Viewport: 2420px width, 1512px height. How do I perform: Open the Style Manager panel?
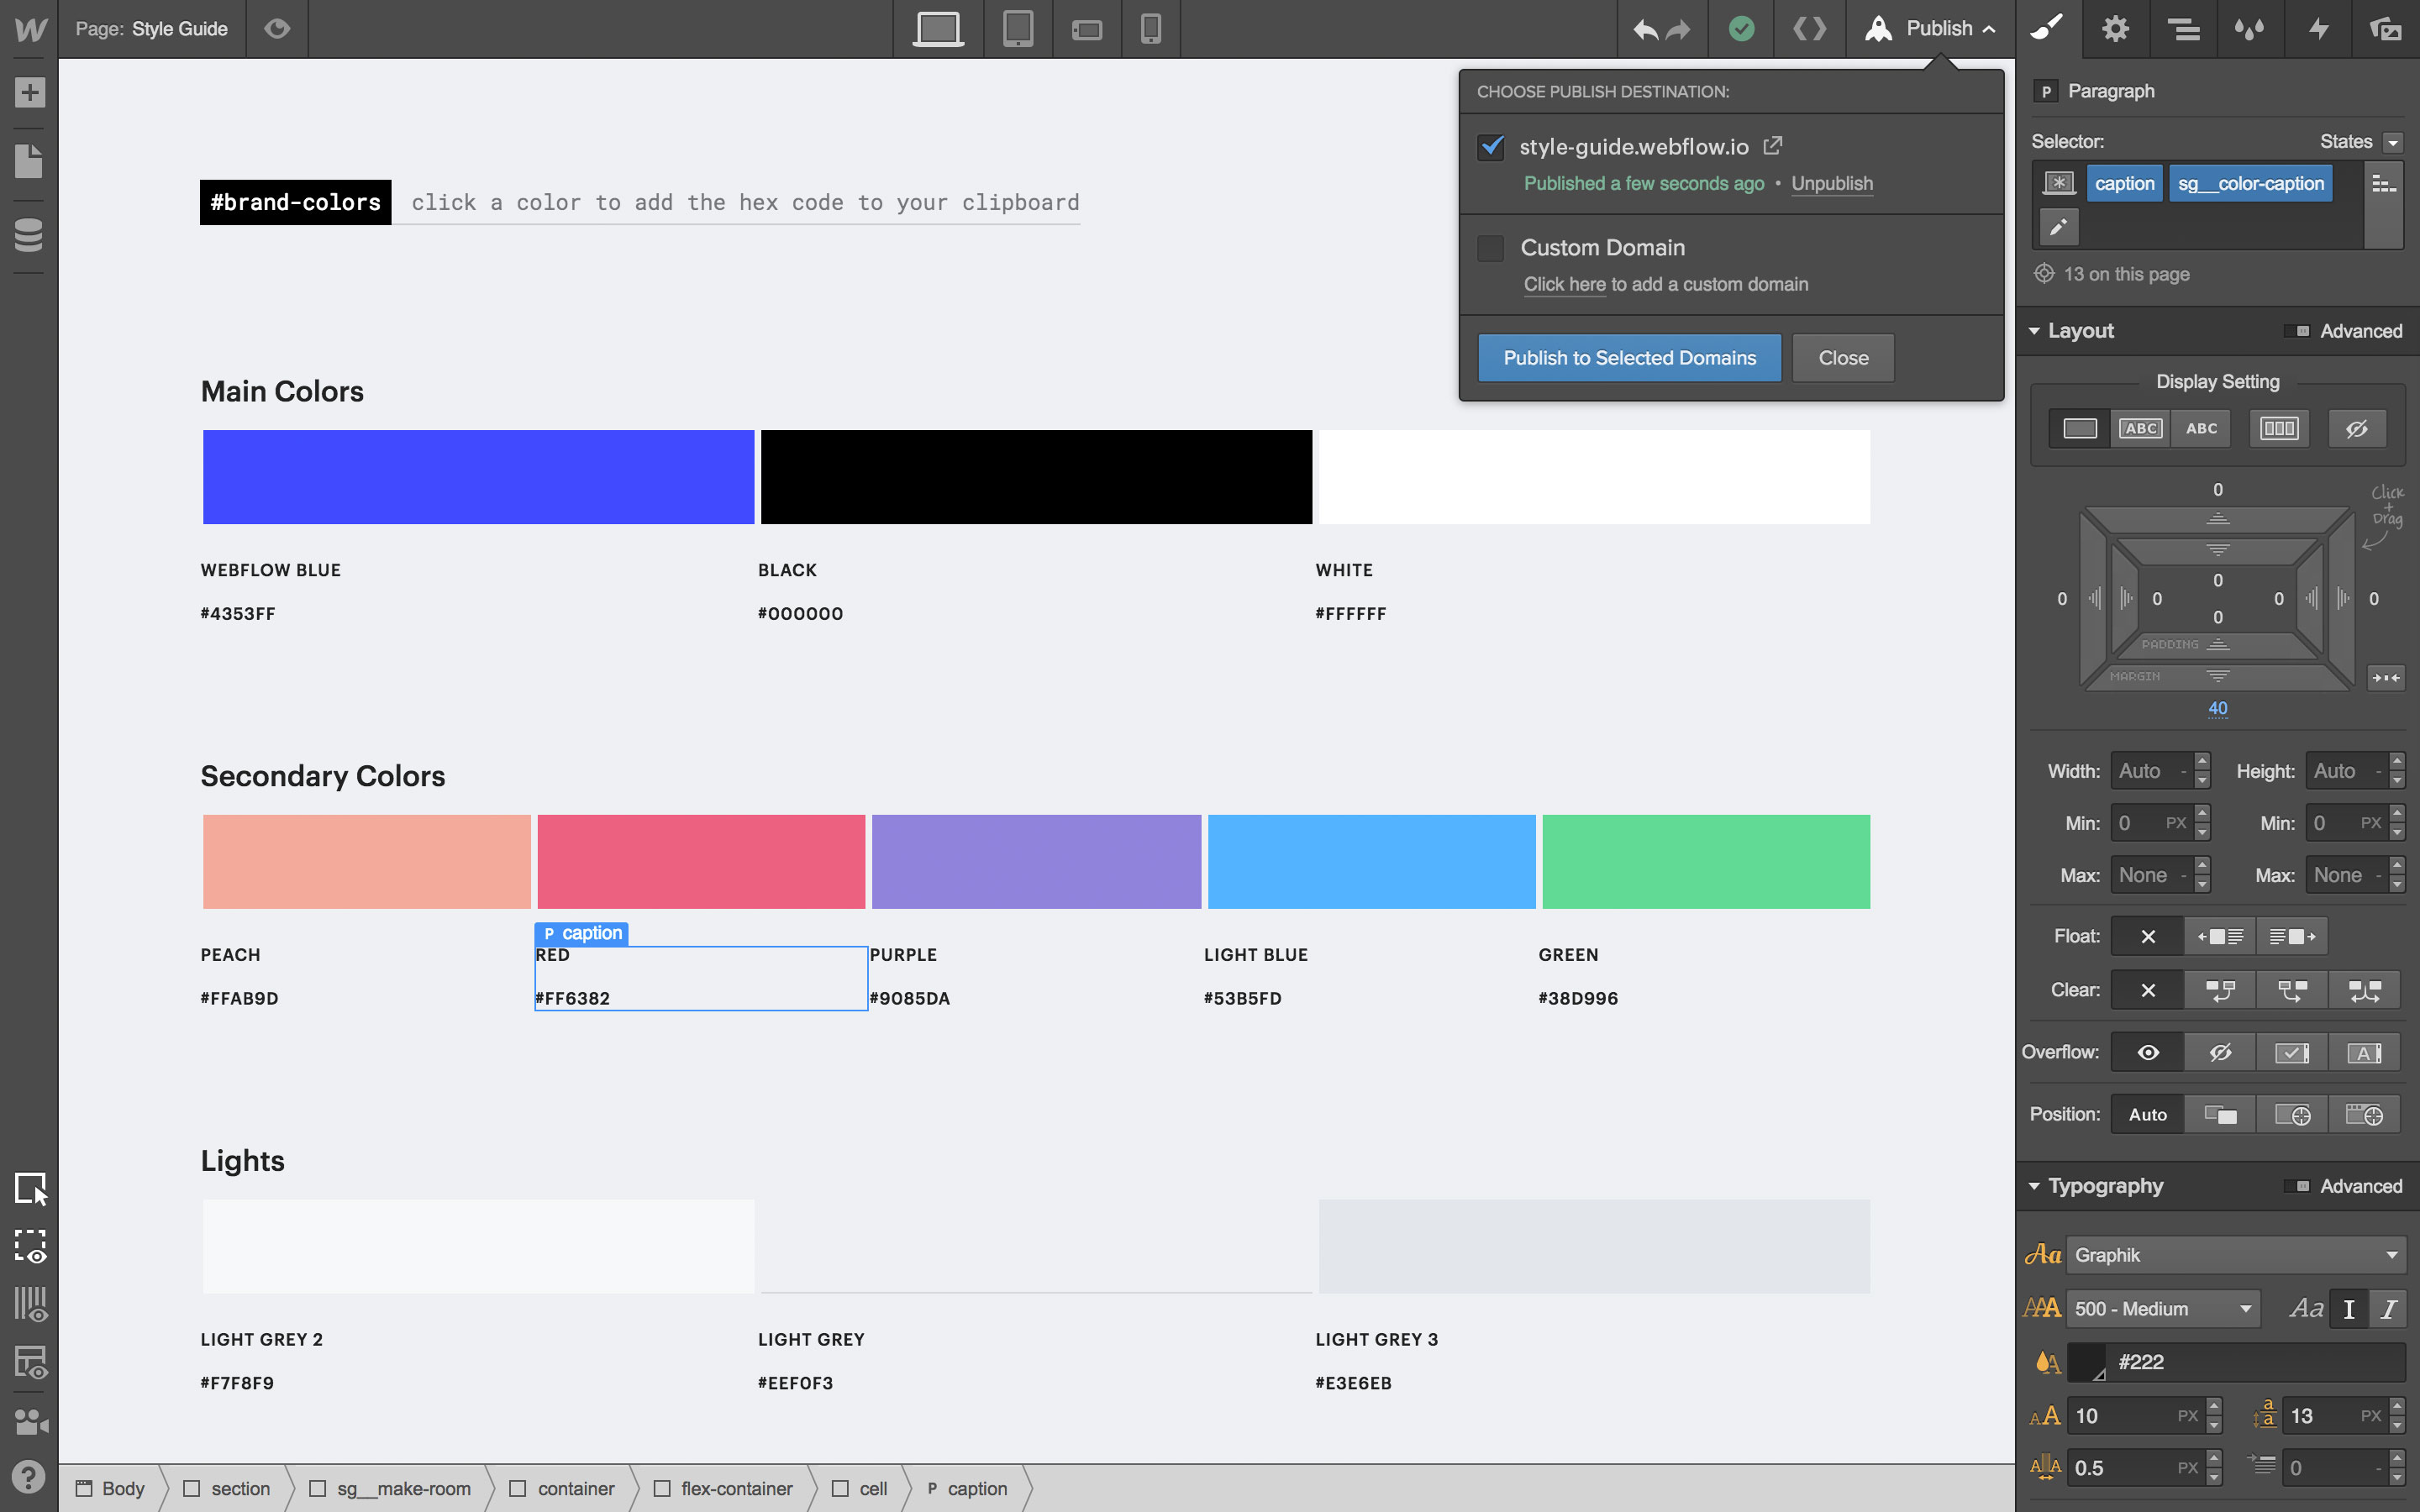[2252, 29]
